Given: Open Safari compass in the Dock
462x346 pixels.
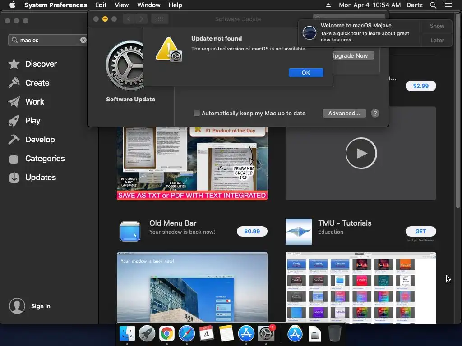Looking at the screenshot, I should pyautogui.click(x=186, y=334).
